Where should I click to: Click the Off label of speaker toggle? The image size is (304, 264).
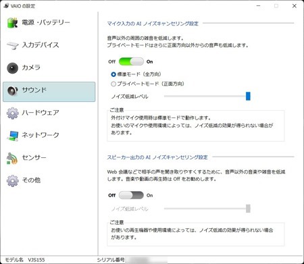112,195
